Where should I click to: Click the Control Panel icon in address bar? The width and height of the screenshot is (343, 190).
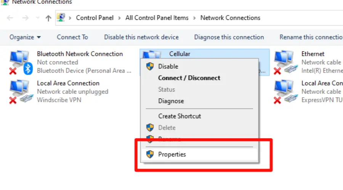pos(61,17)
